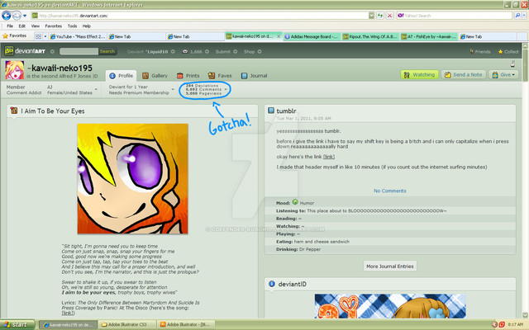Open the Edit menu
The height and width of the screenshot is (330, 529).
22,26
